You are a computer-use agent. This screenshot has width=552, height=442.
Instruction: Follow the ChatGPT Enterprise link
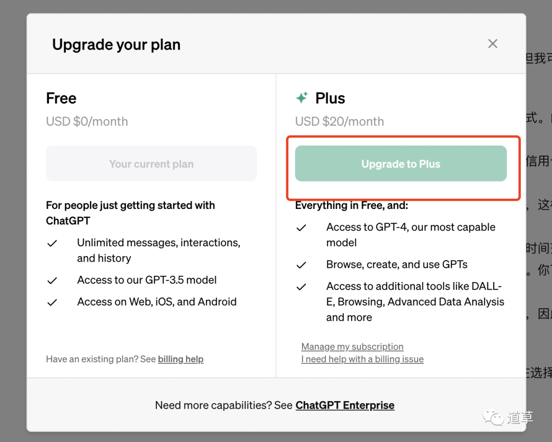(345, 405)
